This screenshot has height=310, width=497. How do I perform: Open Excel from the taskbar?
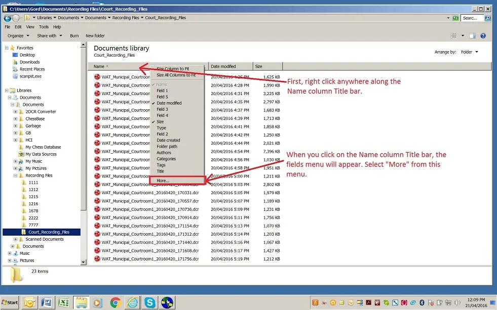[64, 303]
